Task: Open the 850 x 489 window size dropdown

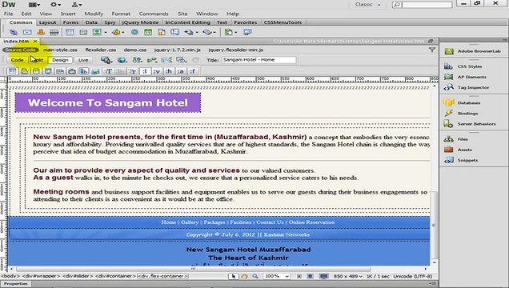Action: point(347,276)
